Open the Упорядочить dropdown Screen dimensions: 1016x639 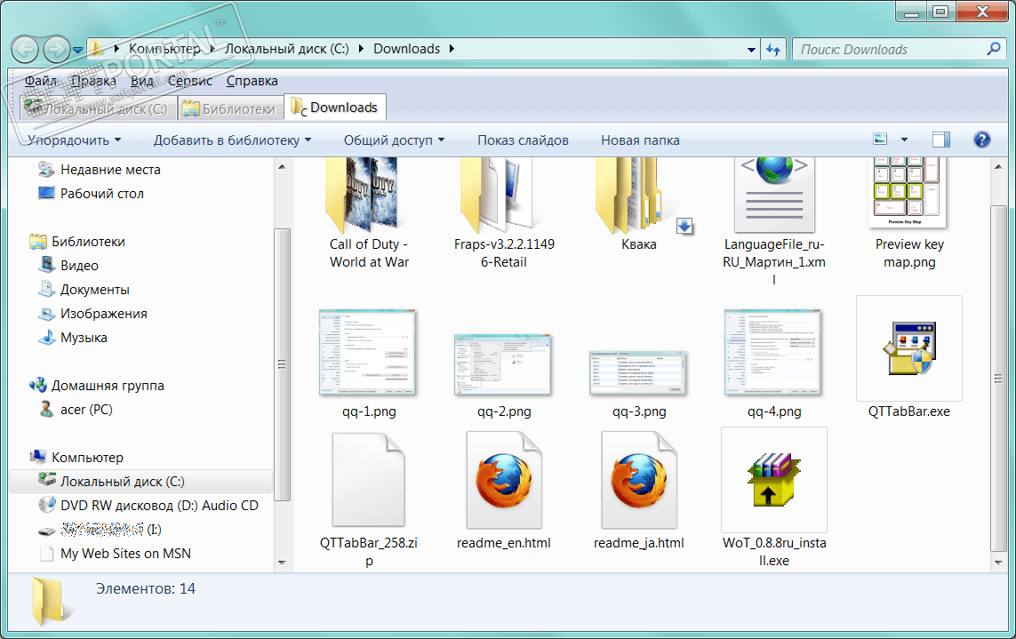[75, 140]
